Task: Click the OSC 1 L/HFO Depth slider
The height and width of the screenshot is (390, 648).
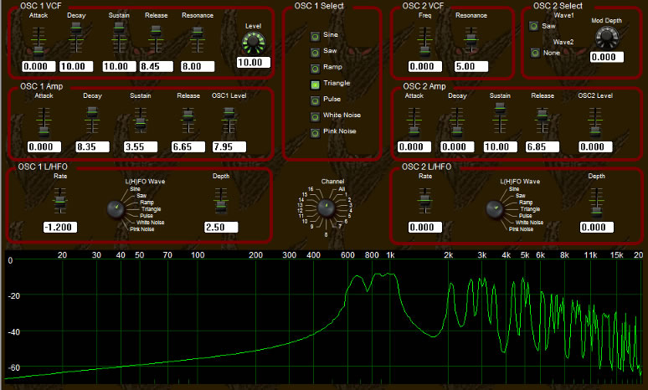Action: click(x=221, y=201)
